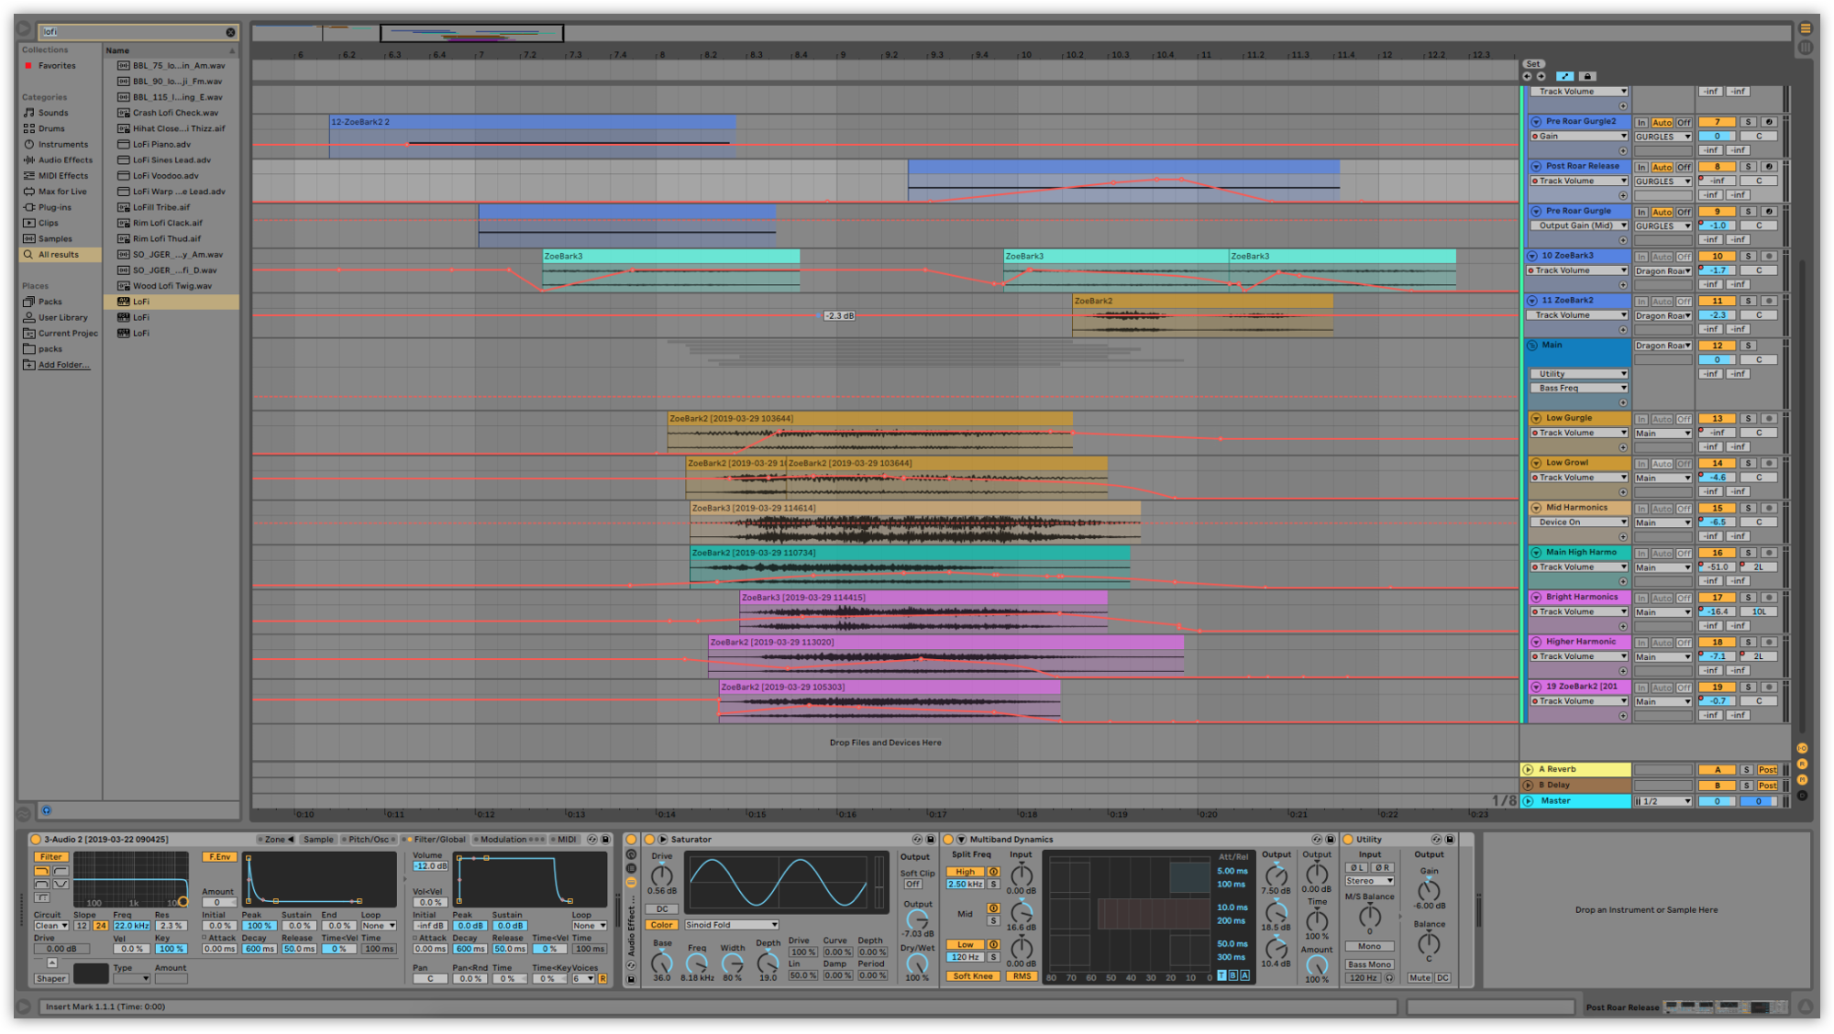
Task: Save the Saturator preset
Action: [x=930, y=839]
